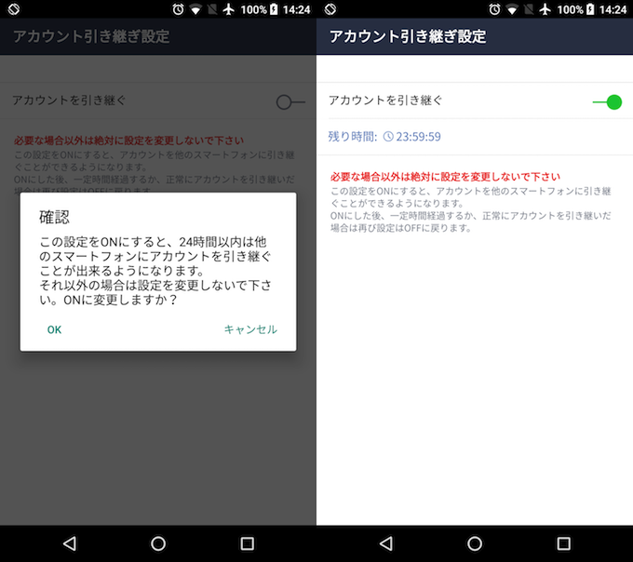Viewport: 633px width, 562px height.
Task: Tap the アカウント引き継ぎ設定 header on right screen
Action: tap(408, 37)
